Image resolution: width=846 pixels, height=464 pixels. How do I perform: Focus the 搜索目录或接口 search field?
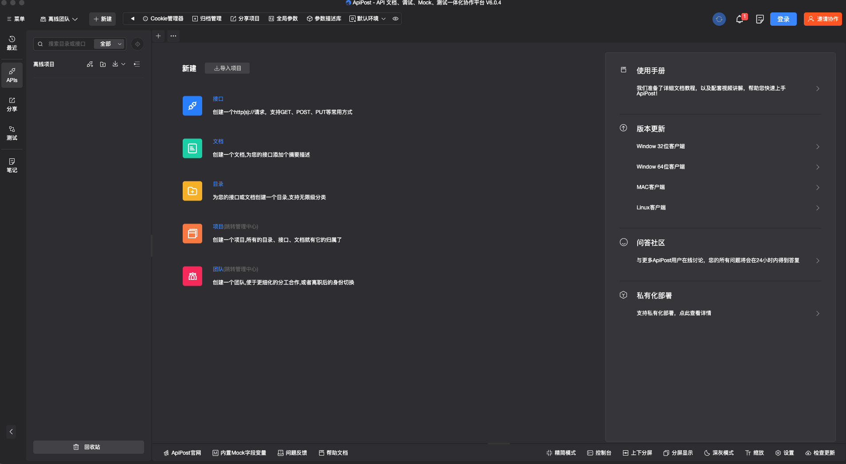click(x=67, y=44)
